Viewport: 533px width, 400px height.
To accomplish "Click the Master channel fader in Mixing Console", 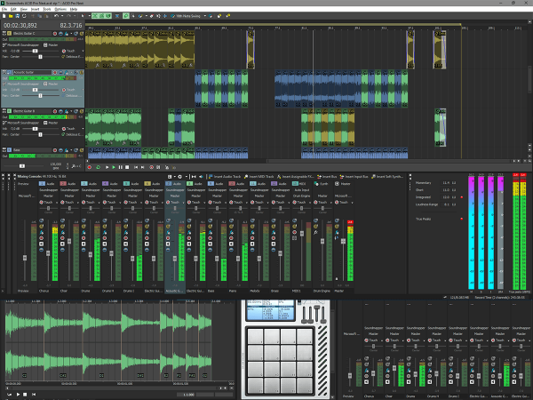I will coord(343,241).
